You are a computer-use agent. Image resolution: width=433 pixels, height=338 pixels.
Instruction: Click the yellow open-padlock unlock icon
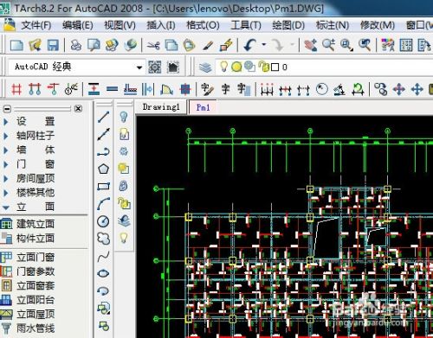(124, 203)
